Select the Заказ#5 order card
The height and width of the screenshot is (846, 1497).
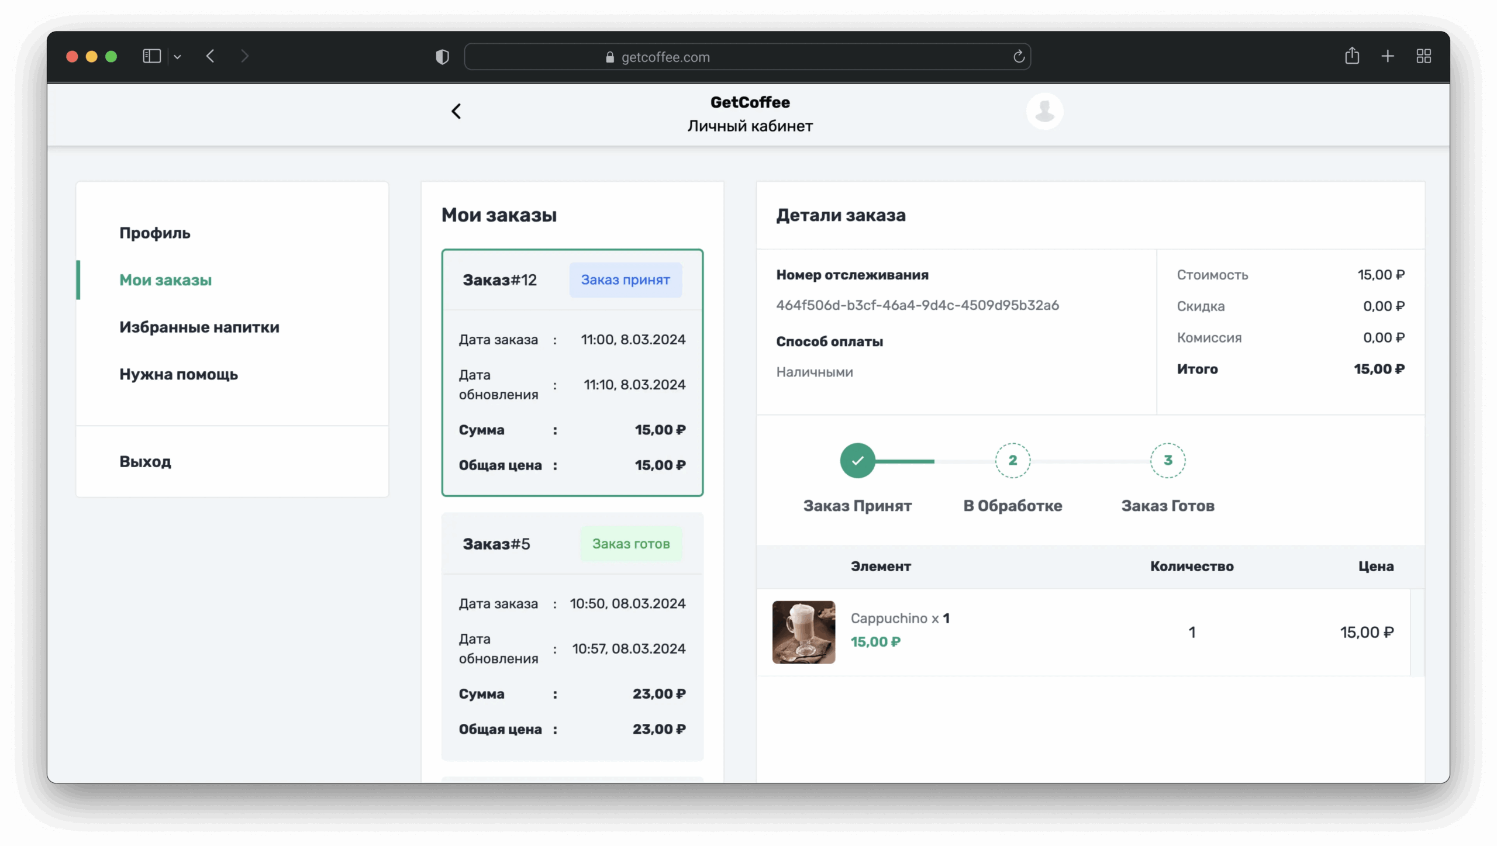(x=572, y=636)
